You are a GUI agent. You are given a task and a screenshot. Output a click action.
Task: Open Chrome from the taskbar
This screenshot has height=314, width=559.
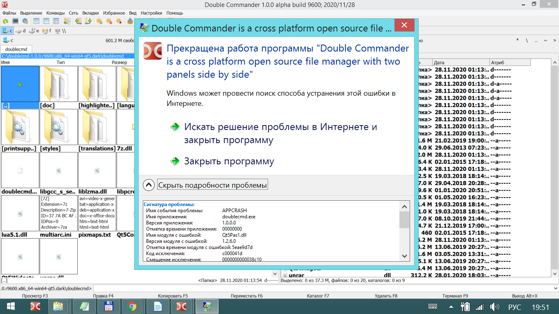131,306
